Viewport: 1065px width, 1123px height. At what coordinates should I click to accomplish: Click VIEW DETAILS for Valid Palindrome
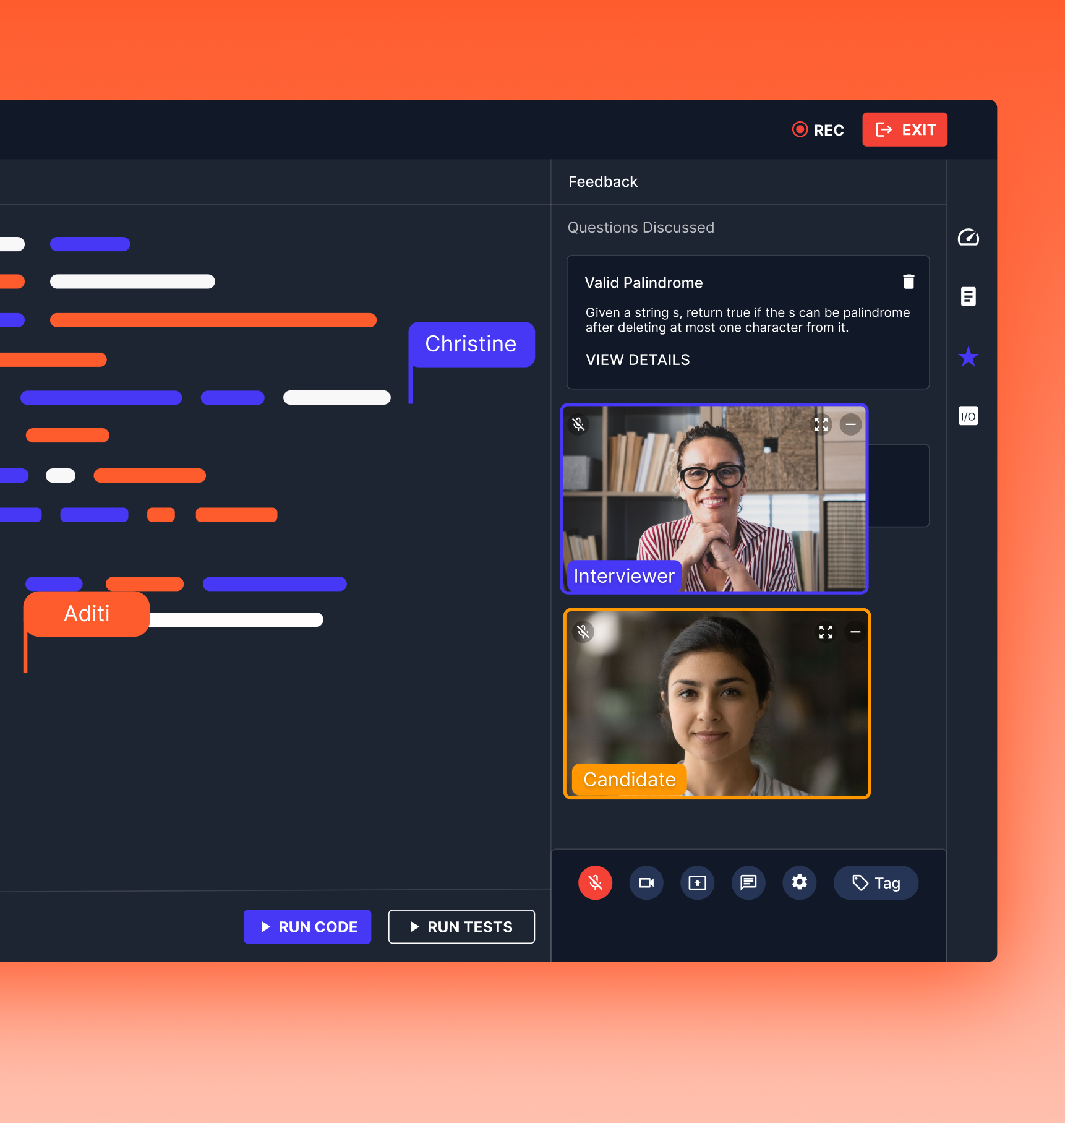point(638,360)
